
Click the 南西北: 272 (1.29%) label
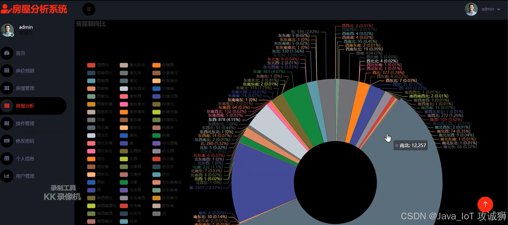tap(445, 116)
